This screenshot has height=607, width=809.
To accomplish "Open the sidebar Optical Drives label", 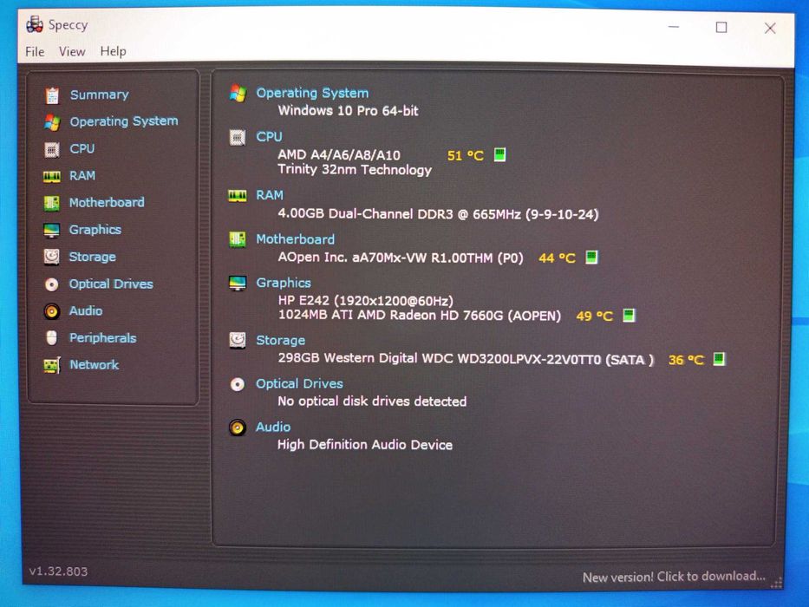I will tap(111, 284).
